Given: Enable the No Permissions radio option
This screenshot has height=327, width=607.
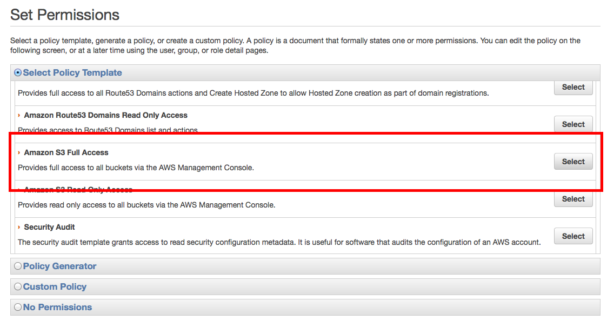Looking at the screenshot, I should tap(18, 307).
